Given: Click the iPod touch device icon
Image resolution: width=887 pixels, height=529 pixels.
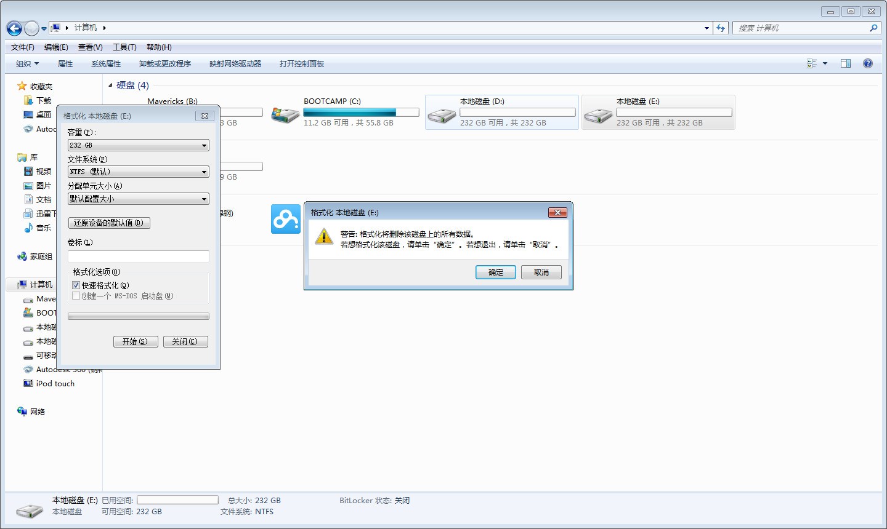Looking at the screenshot, I should [x=28, y=383].
